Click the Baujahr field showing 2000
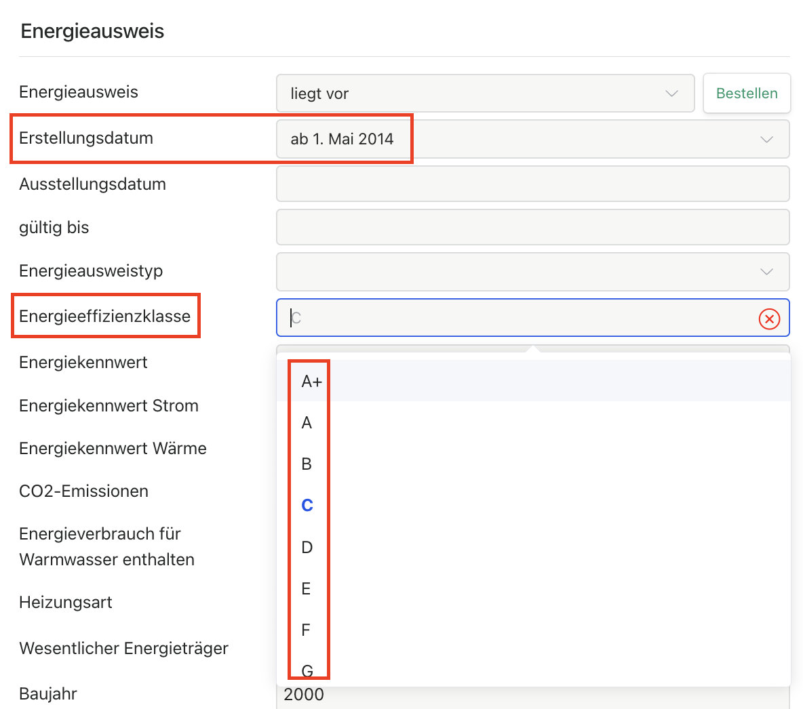This screenshot has height=709, width=803. pos(532,695)
